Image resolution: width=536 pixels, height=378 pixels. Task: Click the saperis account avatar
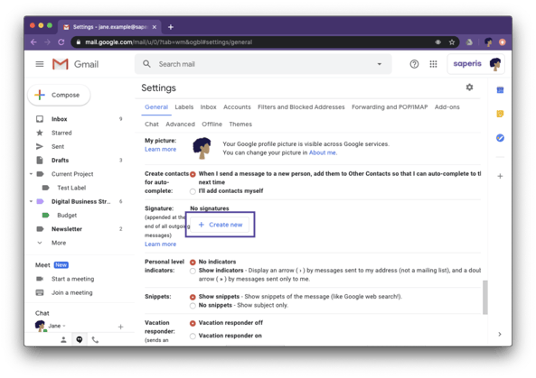pyautogui.click(x=495, y=64)
